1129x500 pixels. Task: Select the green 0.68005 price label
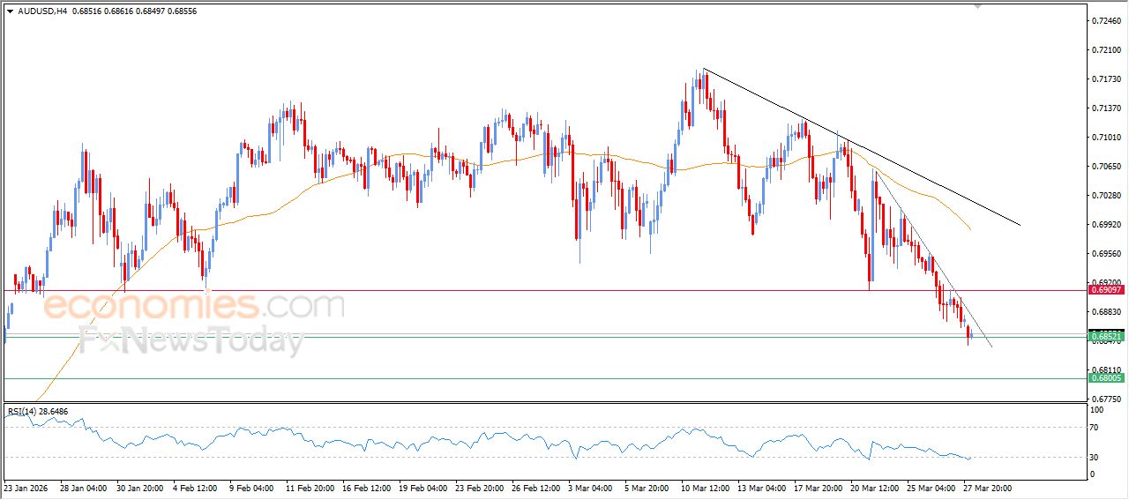coord(1105,377)
